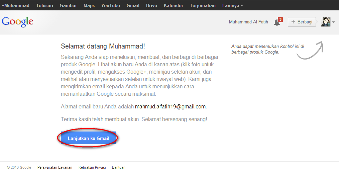
Task: Open +Muhammad in top bar
Action: click(x=15, y=5)
